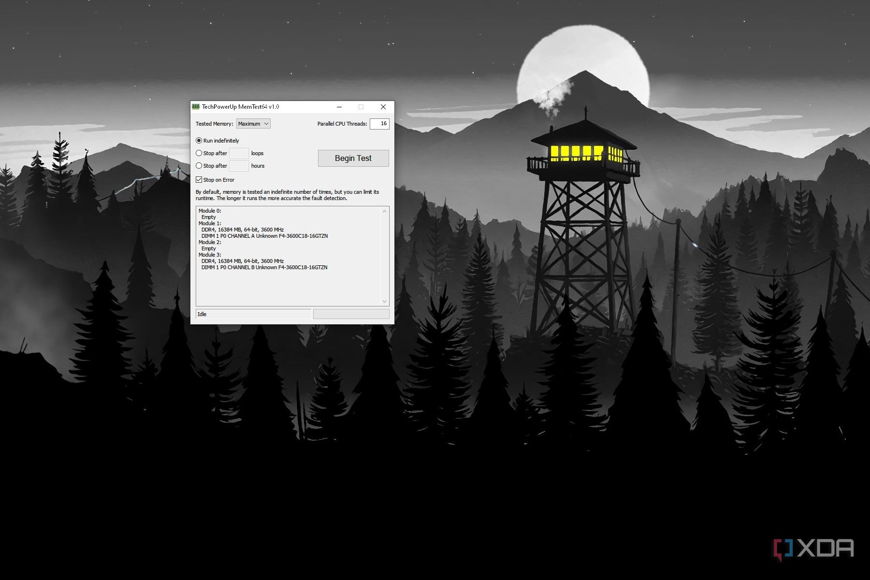This screenshot has height=580, width=870.
Task: Click the DDR4 line under Module 3
Action: click(243, 261)
